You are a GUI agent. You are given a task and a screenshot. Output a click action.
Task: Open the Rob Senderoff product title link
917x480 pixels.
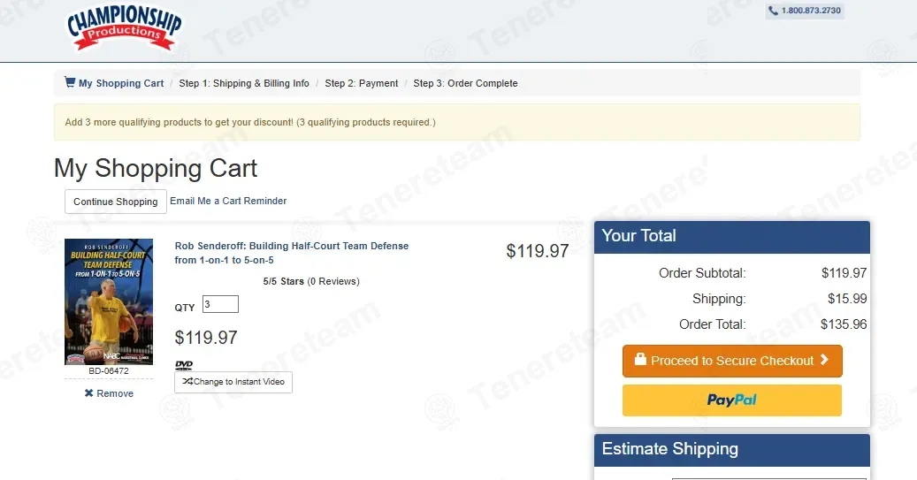(291, 253)
